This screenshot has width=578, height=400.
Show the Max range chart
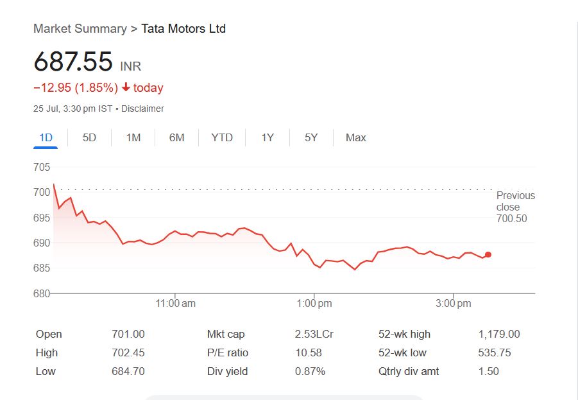click(355, 137)
